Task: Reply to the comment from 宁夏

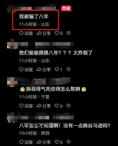Action: pyautogui.click(x=26, y=106)
